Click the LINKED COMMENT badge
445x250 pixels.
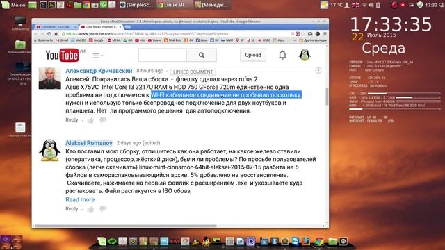[x=193, y=72]
